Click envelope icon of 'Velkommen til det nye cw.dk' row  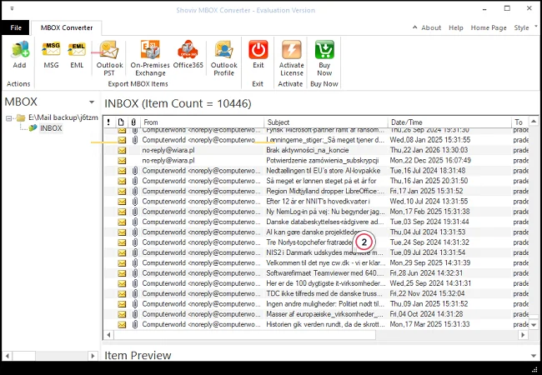(x=122, y=262)
